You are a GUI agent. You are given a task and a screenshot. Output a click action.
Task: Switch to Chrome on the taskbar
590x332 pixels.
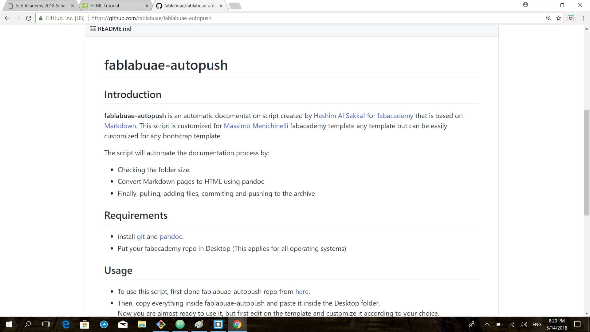click(237, 324)
